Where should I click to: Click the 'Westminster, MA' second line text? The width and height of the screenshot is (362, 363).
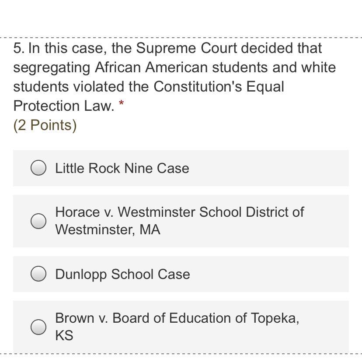[x=108, y=229]
